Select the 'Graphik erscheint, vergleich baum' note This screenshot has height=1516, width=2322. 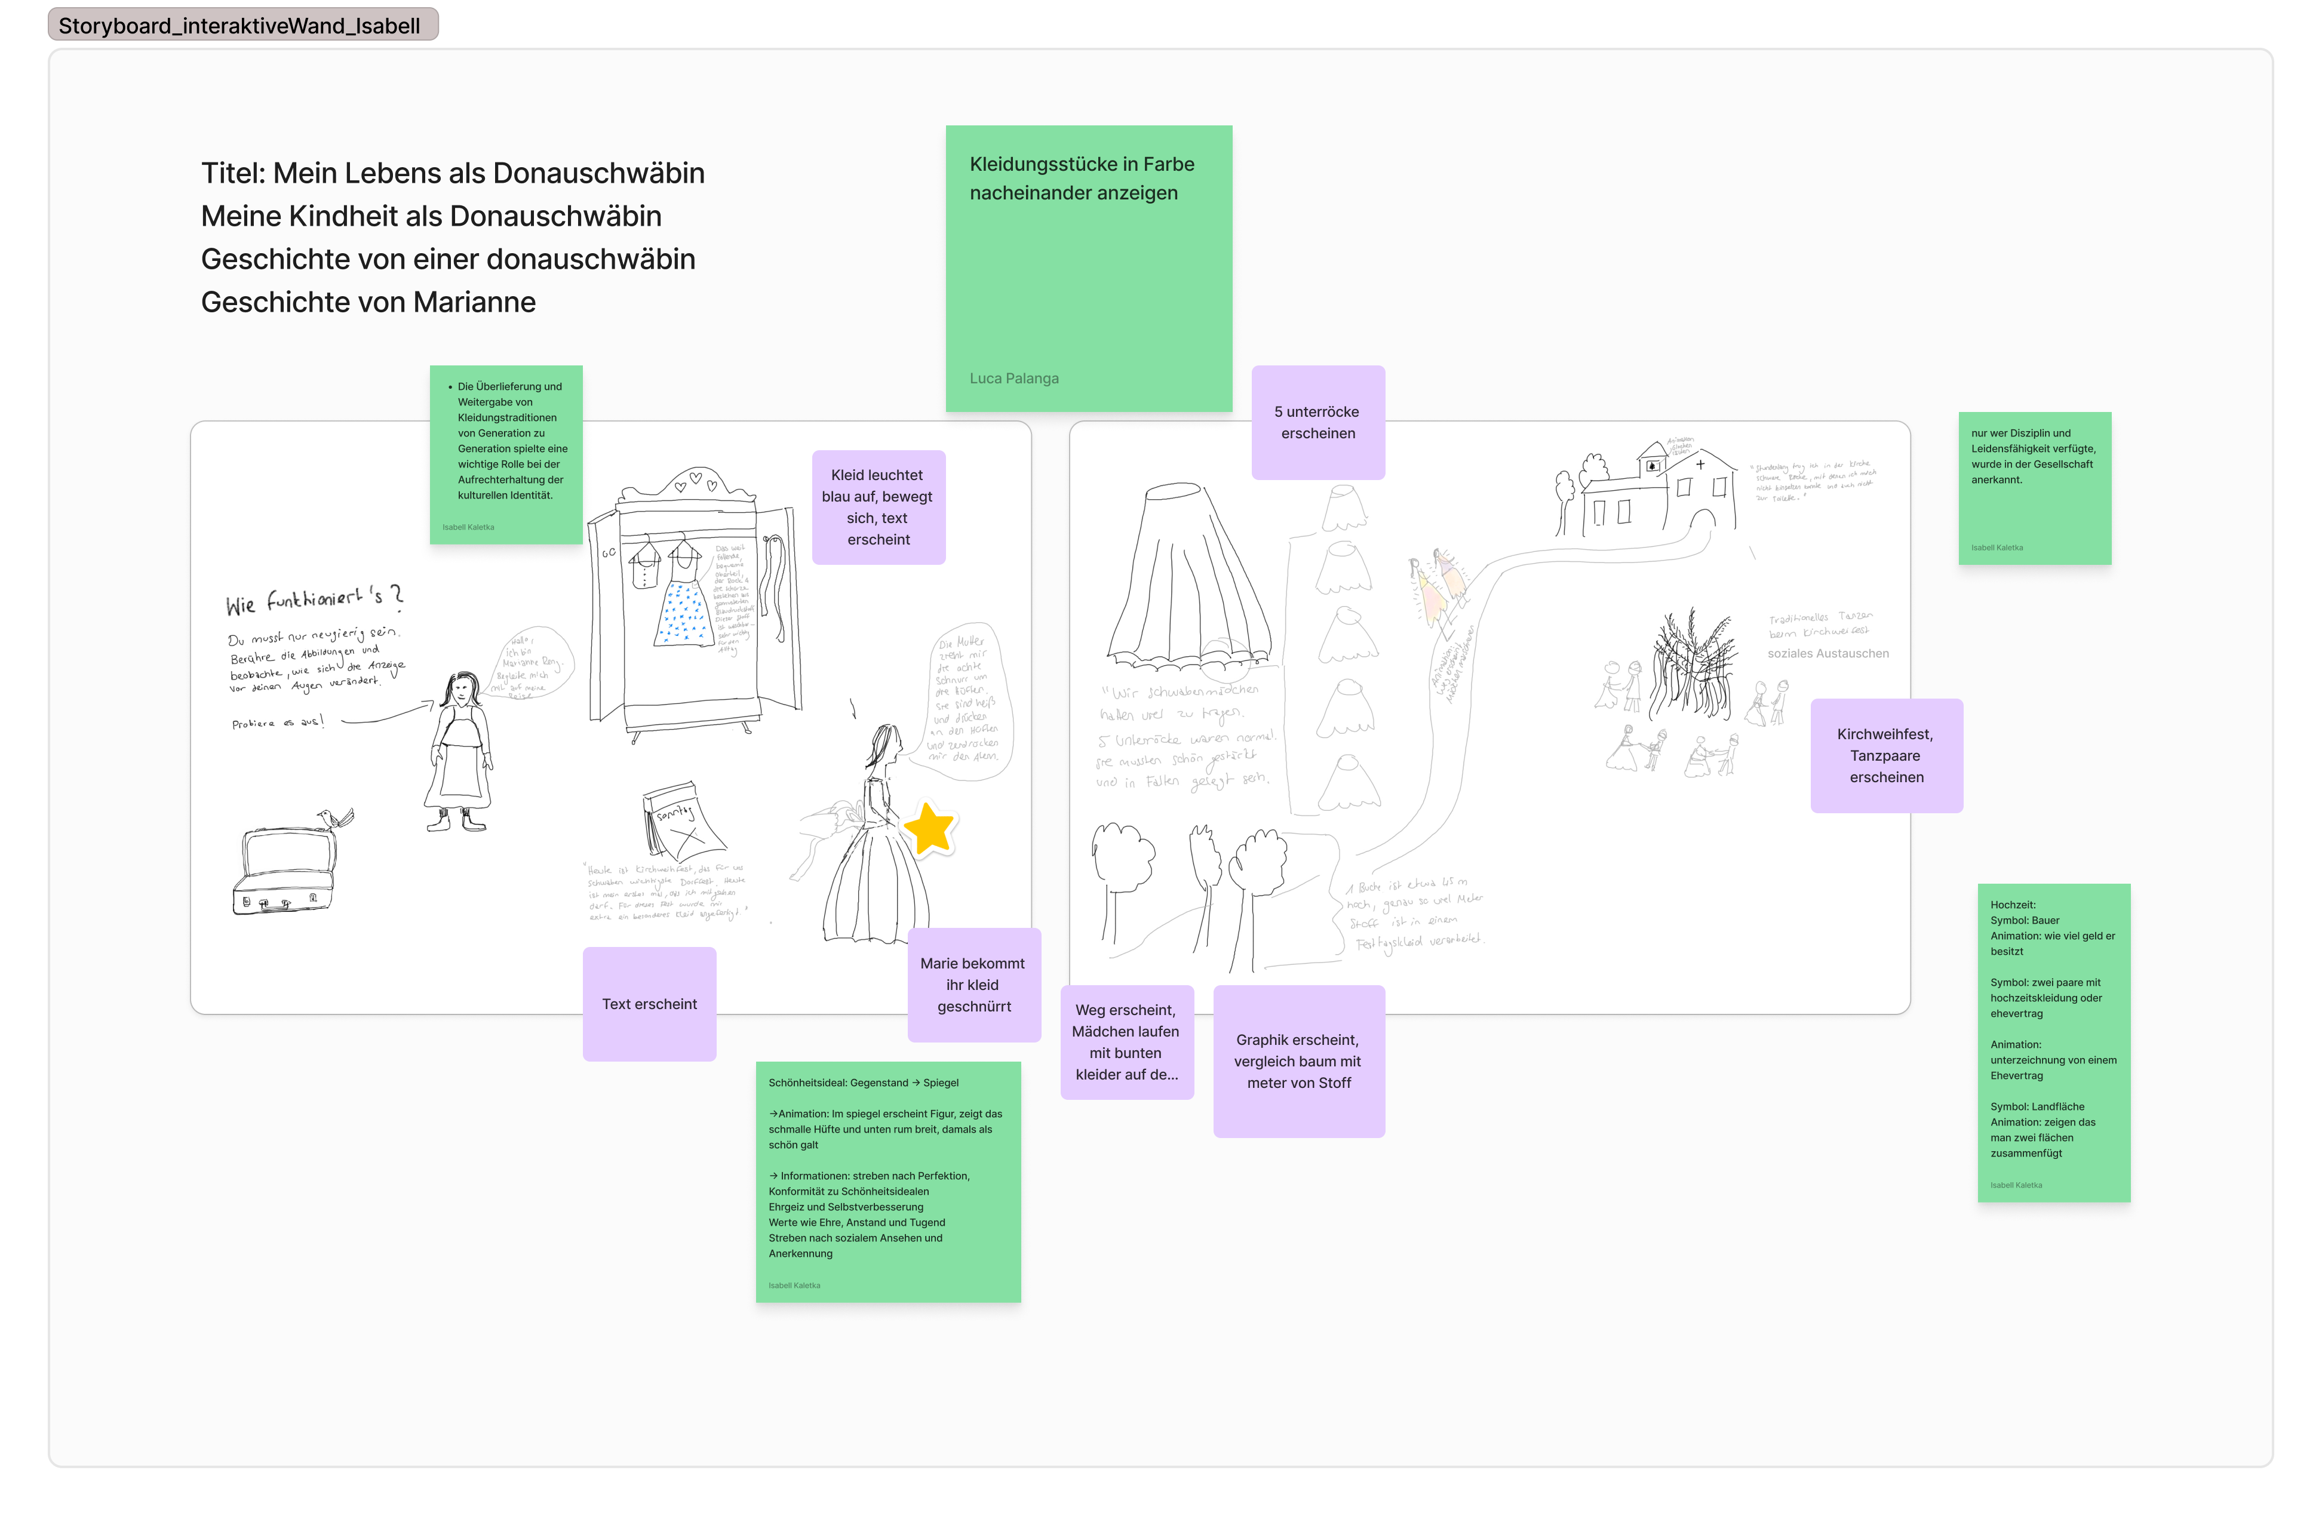click(1298, 1062)
